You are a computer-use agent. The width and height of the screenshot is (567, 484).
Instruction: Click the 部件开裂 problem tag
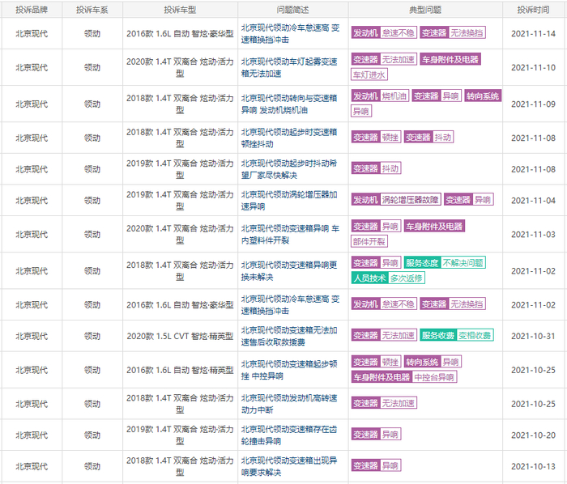point(369,241)
